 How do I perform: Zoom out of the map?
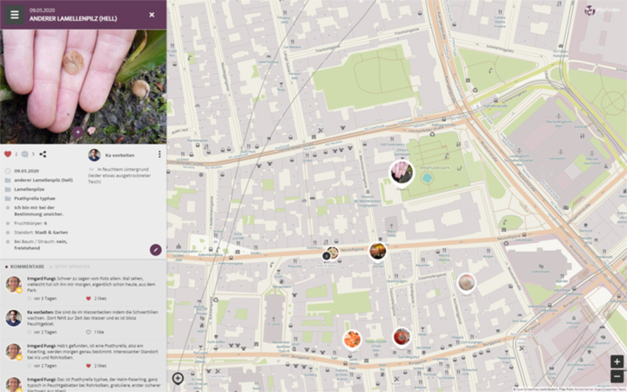(x=617, y=376)
